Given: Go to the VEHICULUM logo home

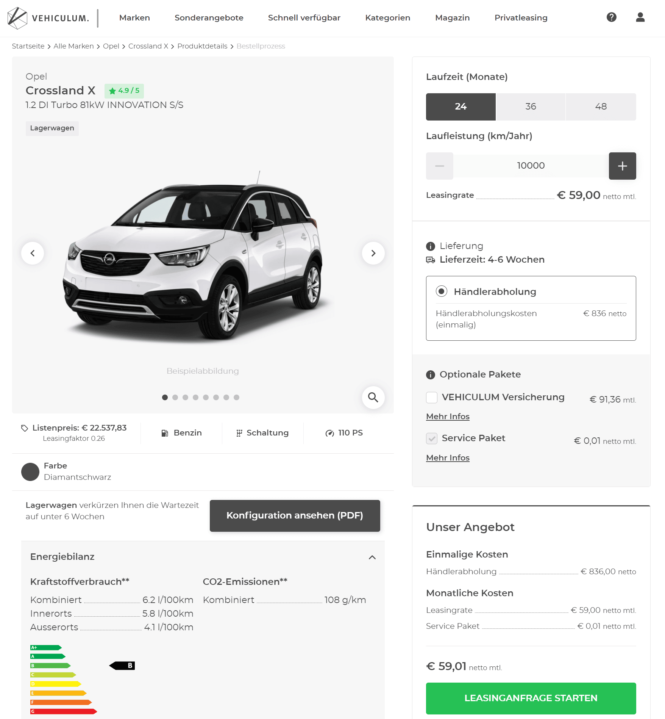Looking at the screenshot, I should click(x=48, y=18).
